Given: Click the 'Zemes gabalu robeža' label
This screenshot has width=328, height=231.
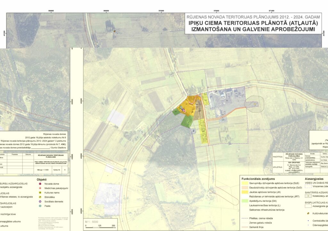Looking at the screenshot, I should [x=260, y=223].
